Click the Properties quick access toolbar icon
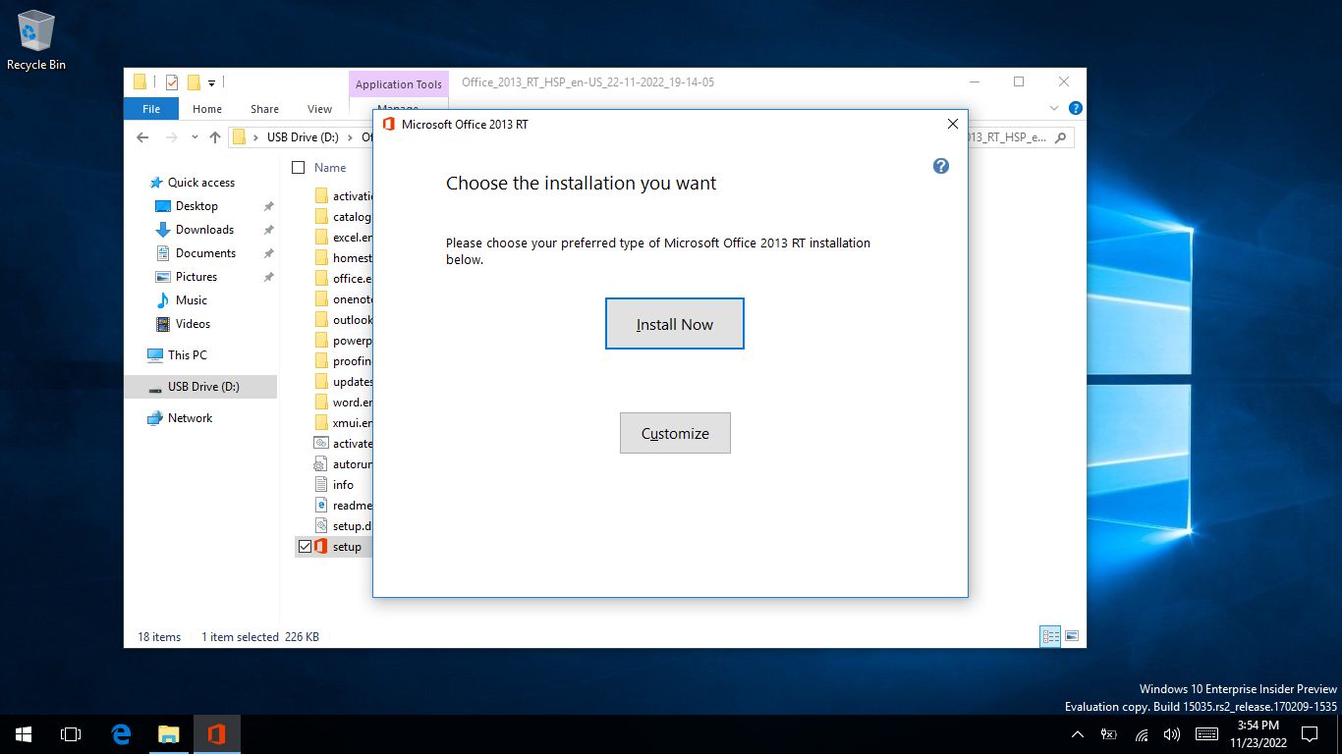This screenshot has width=1342, height=754. tap(172, 82)
